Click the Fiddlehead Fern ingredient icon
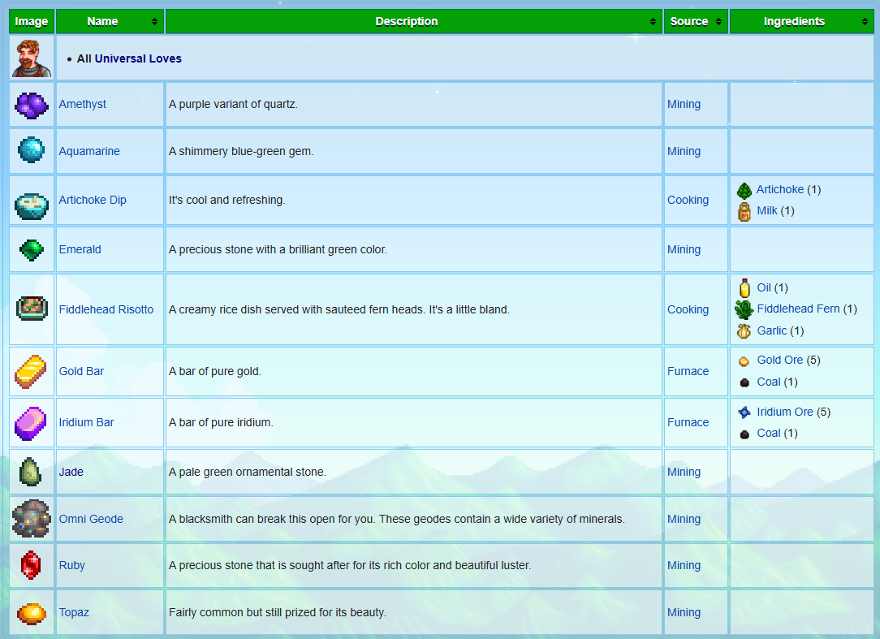 click(744, 309)
